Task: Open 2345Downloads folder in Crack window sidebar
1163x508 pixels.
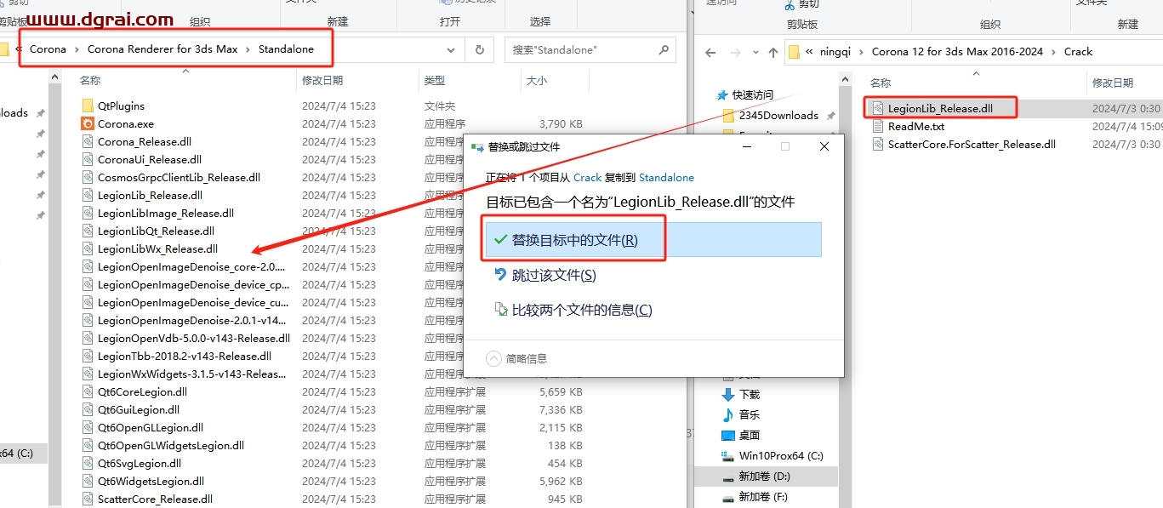Action: coord(778,115)
